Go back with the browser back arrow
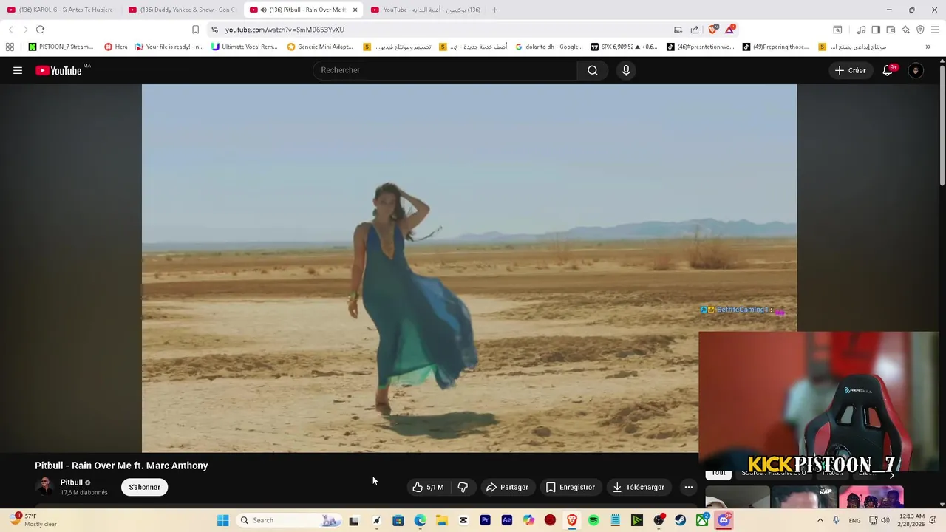 point(10,30)
